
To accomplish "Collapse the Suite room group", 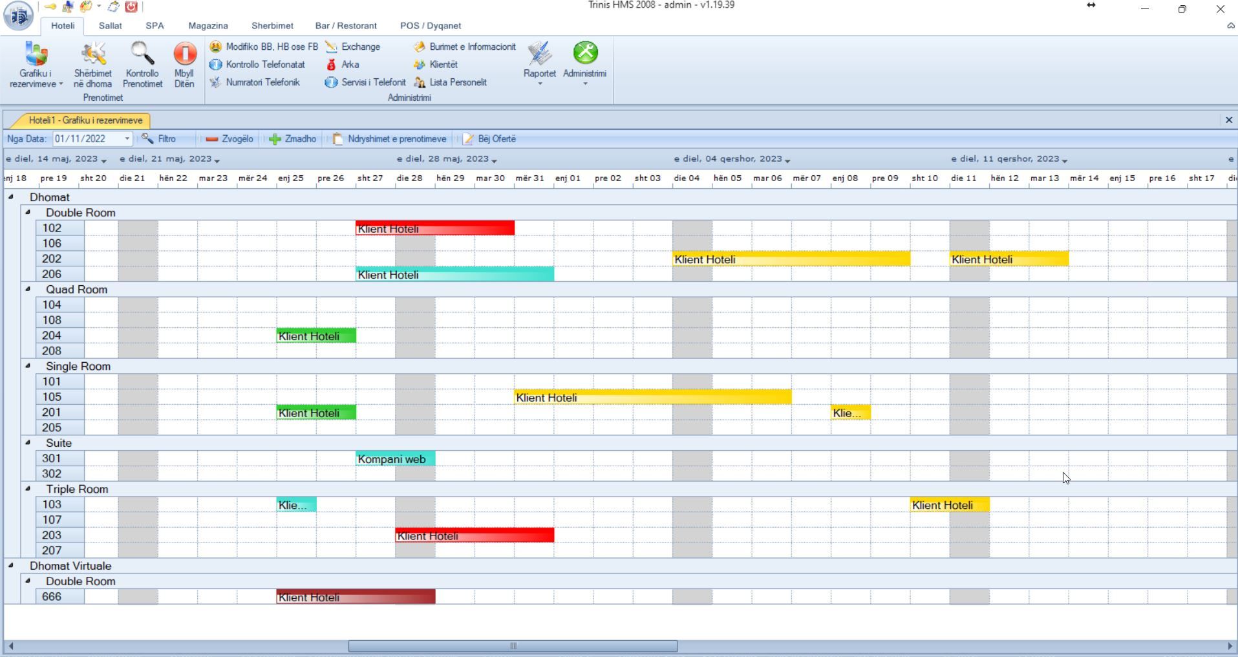I will click(x=28, y=443).
